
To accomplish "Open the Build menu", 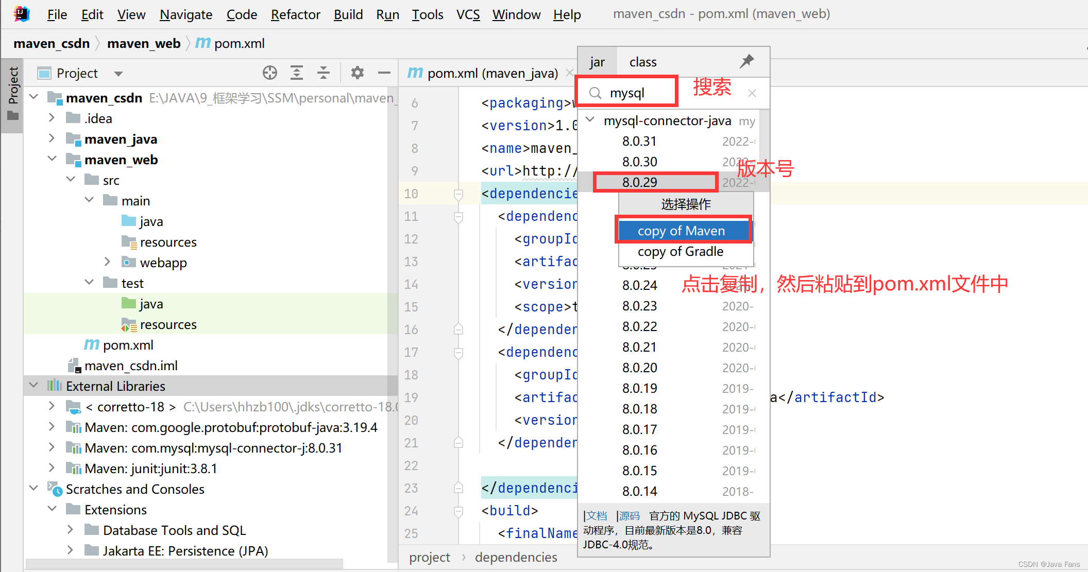I will [x=348, y=14].
